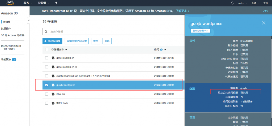Open the 文档 documentation link
Image resolution: width=272 pixels, height=126 pixels.
click(265, 11)
